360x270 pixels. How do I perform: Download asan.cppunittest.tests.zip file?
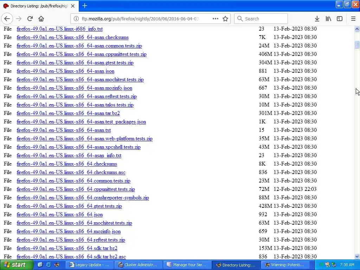coord(82,54)
